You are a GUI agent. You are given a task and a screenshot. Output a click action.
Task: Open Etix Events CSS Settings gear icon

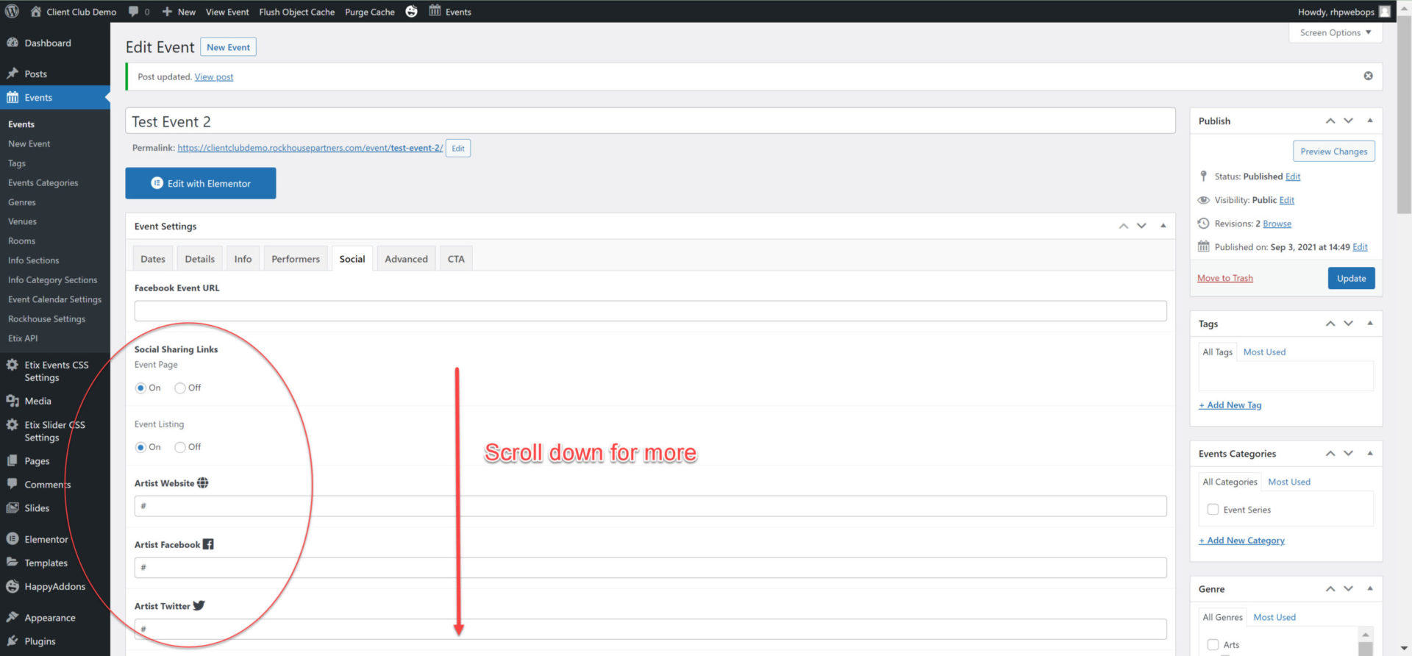[13, 365]
